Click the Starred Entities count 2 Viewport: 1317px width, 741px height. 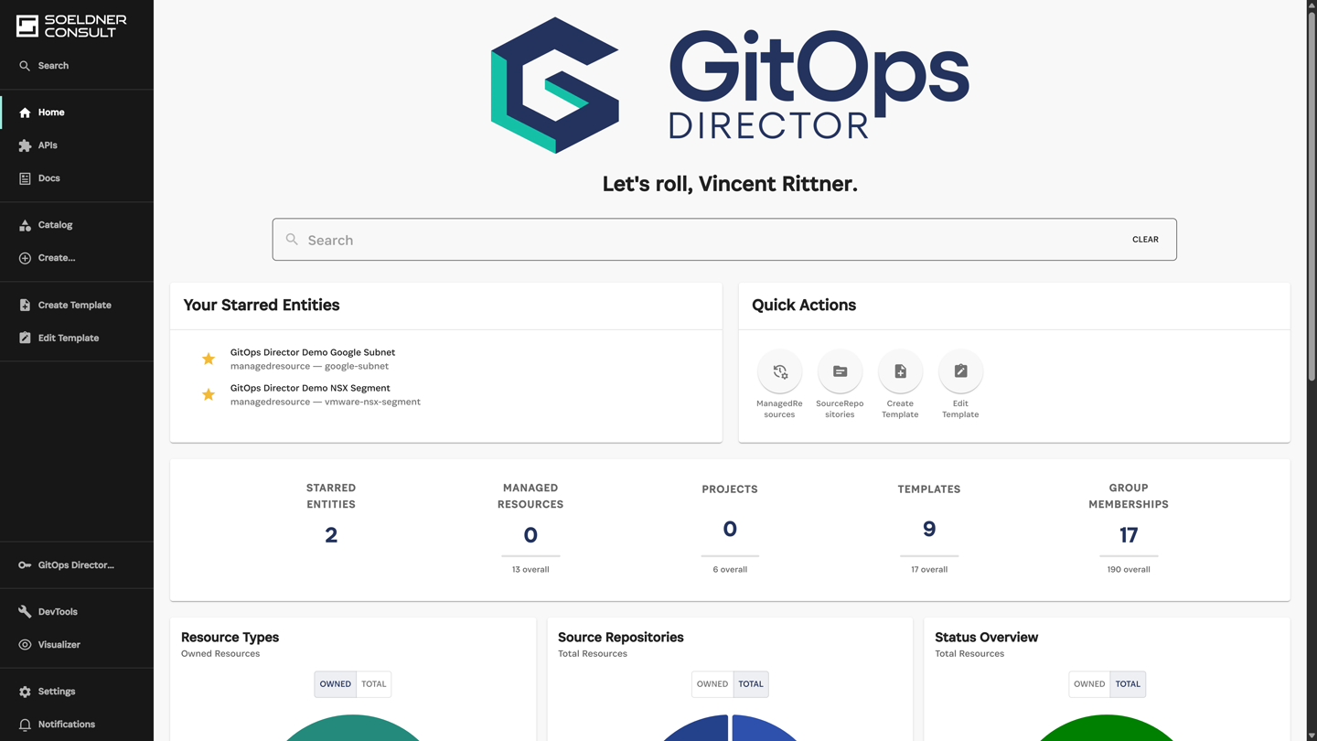[331, 535]
